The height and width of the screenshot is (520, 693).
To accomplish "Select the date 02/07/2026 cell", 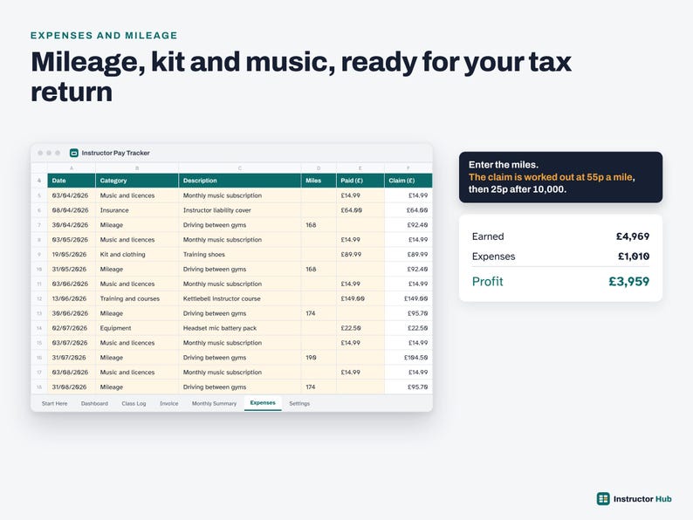I will pyautogui.click(x=72, y=328).
